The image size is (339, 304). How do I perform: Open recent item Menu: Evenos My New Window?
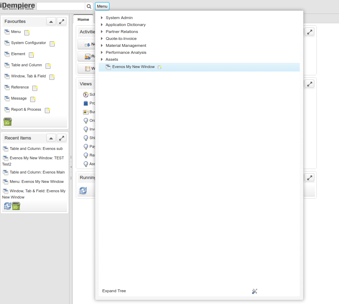point(37,181)
